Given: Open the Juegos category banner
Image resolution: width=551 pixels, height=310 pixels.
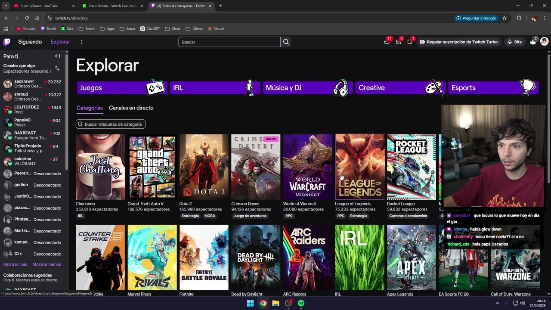Looking at the screenshot, I should [x=122, y=87].
